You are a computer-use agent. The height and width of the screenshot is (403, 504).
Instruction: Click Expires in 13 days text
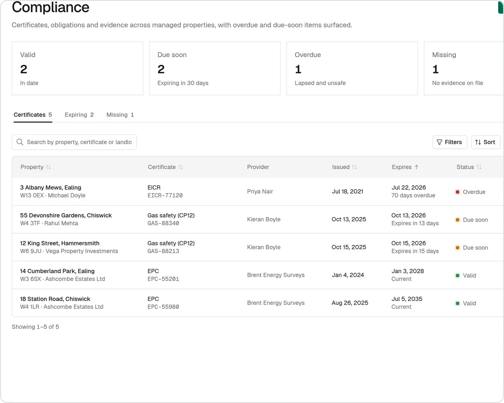coord(415,223)
